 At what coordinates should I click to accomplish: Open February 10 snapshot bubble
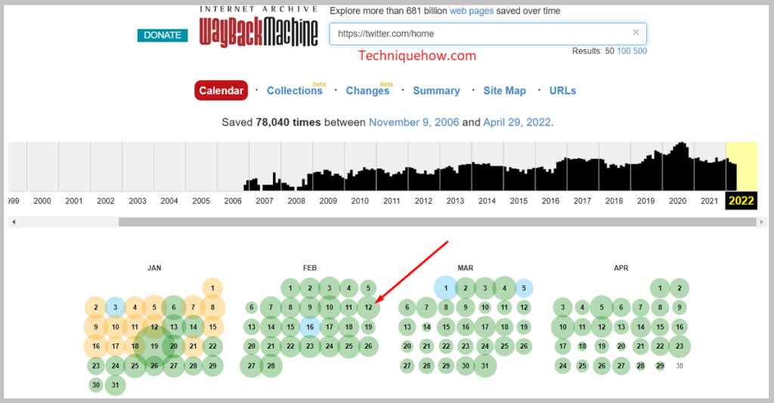(330, 307)
